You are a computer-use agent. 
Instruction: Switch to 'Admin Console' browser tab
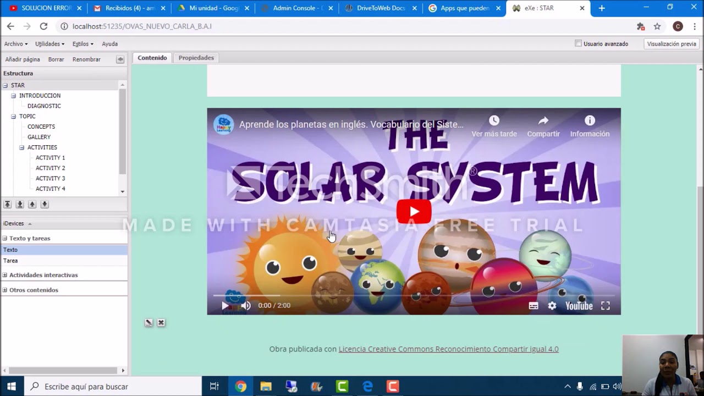[298, 8]
